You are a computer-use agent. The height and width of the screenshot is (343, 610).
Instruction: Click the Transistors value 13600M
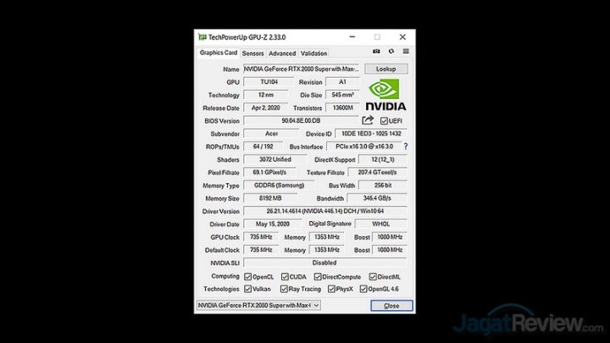pos(342,108)
